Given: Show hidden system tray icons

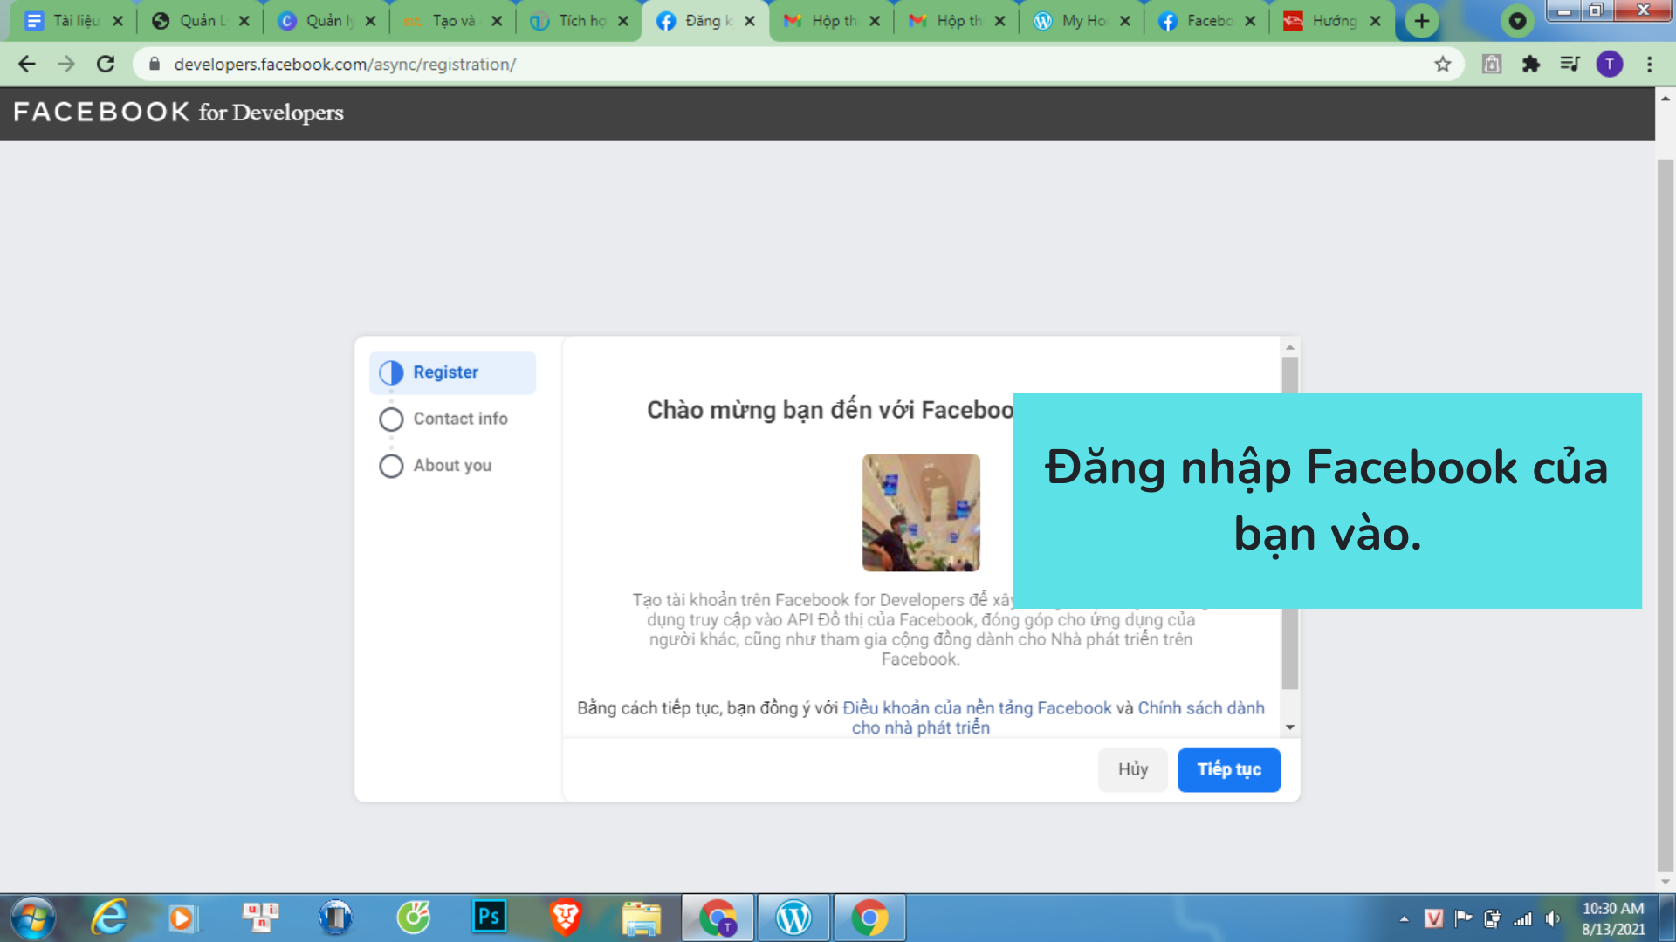Looking at the screenshot, I should click(x=1404, y=918).
